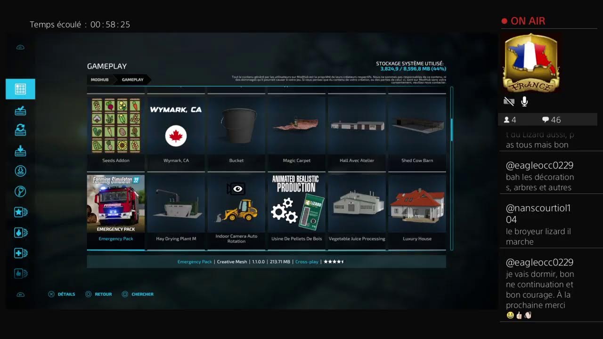Click the Temps écoulé 00:58:25 timer
The width and height of the screenshot is (603, 339).
80,24
